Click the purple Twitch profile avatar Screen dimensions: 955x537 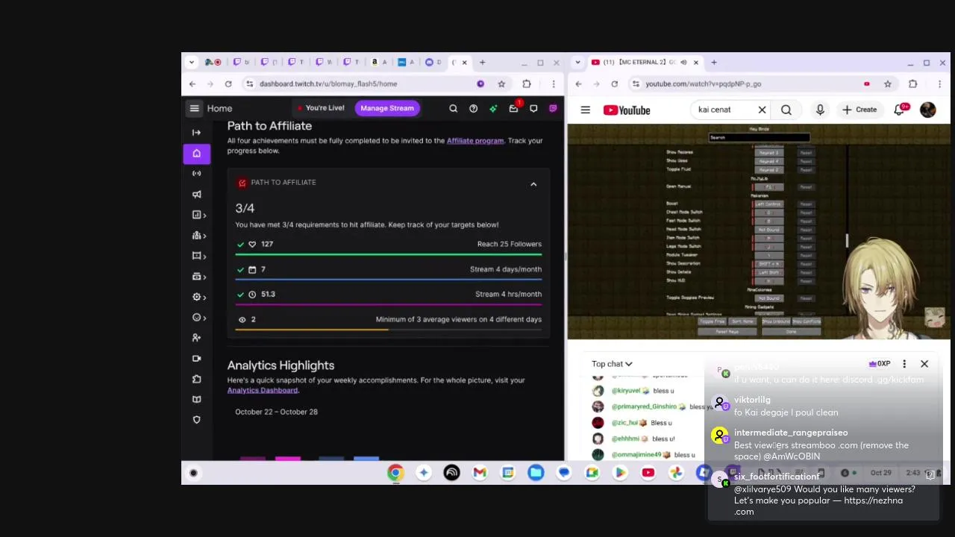[553, 109]
